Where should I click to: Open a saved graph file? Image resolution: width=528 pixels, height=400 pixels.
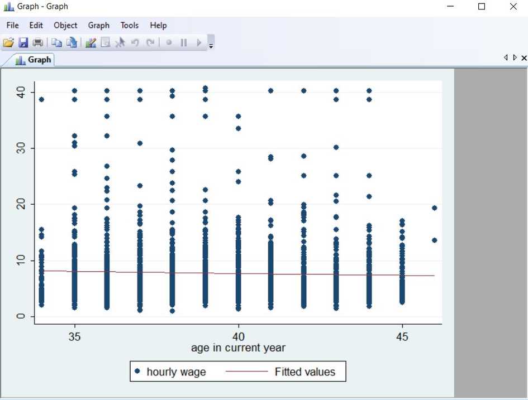(8, 42)
